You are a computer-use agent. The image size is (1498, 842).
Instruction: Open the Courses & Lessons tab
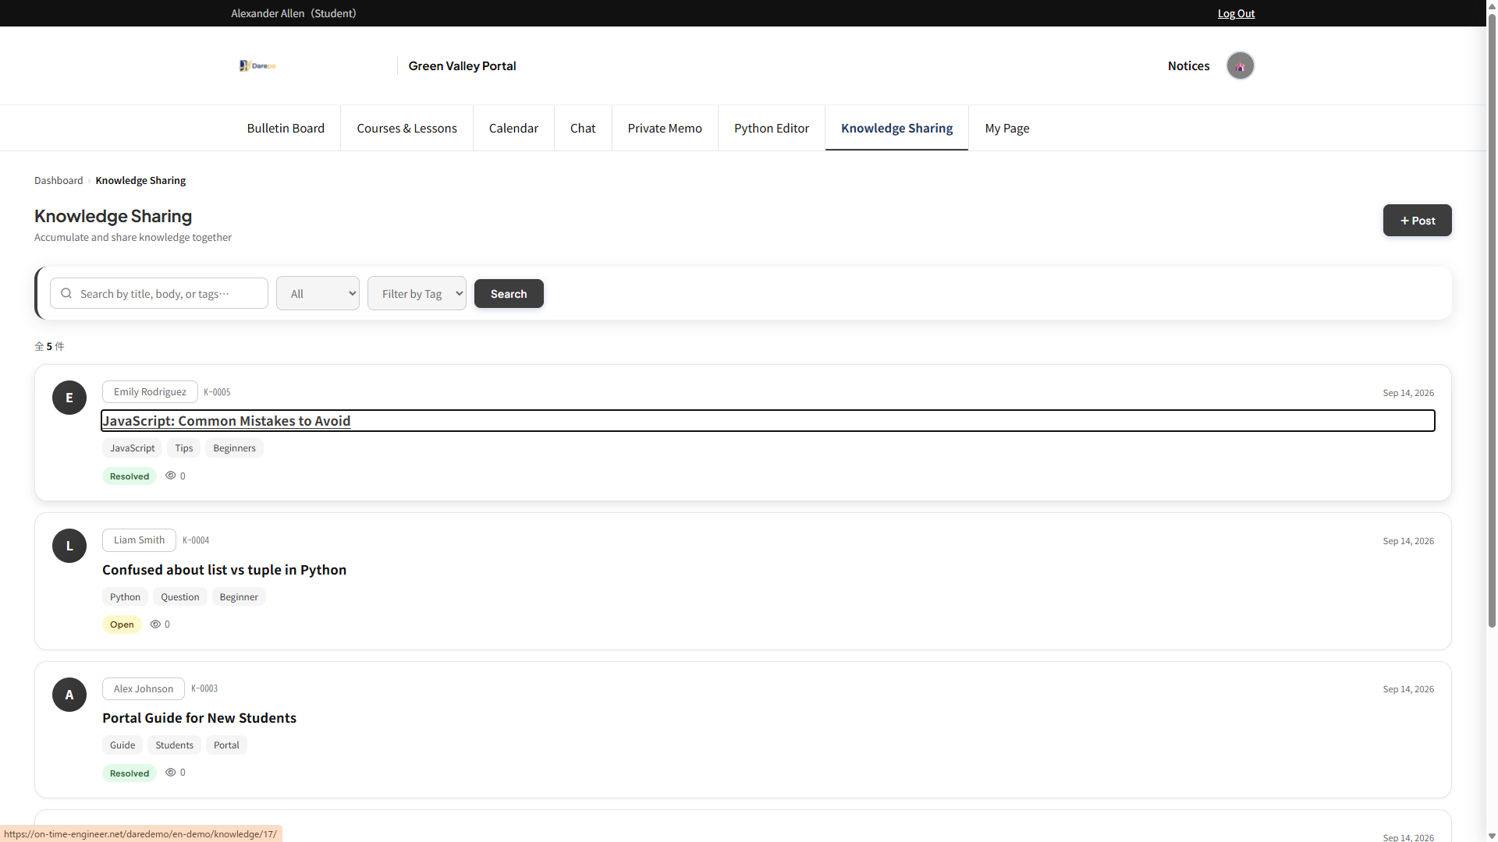click(x=406, y=128)
